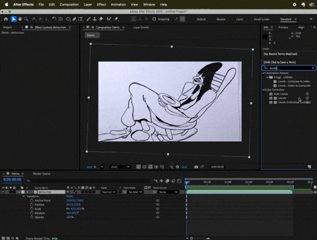Image resolution: width=317 pixels, height=240 pixels.
Task: Open the Normal blending mode dropdown
Action: click(x=108, y=192)
